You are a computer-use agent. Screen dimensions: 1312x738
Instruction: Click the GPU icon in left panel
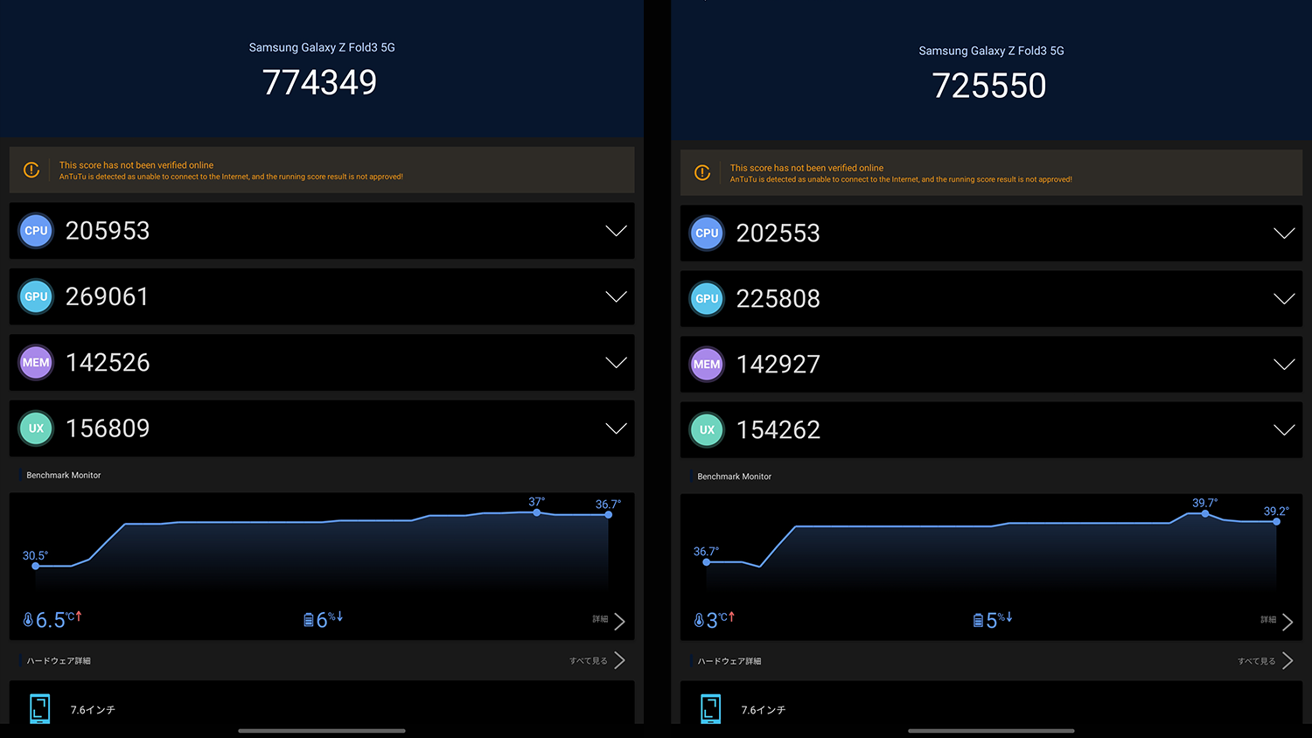[36, 296]
